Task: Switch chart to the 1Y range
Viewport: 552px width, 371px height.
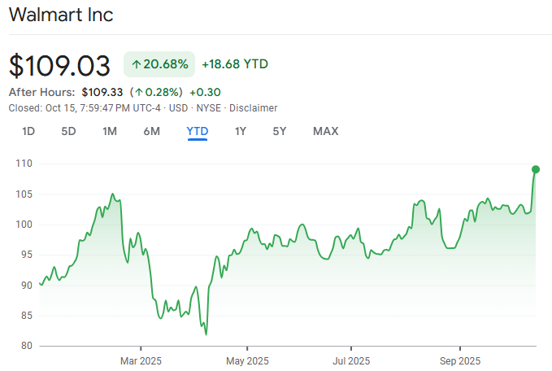Action: 240,131
